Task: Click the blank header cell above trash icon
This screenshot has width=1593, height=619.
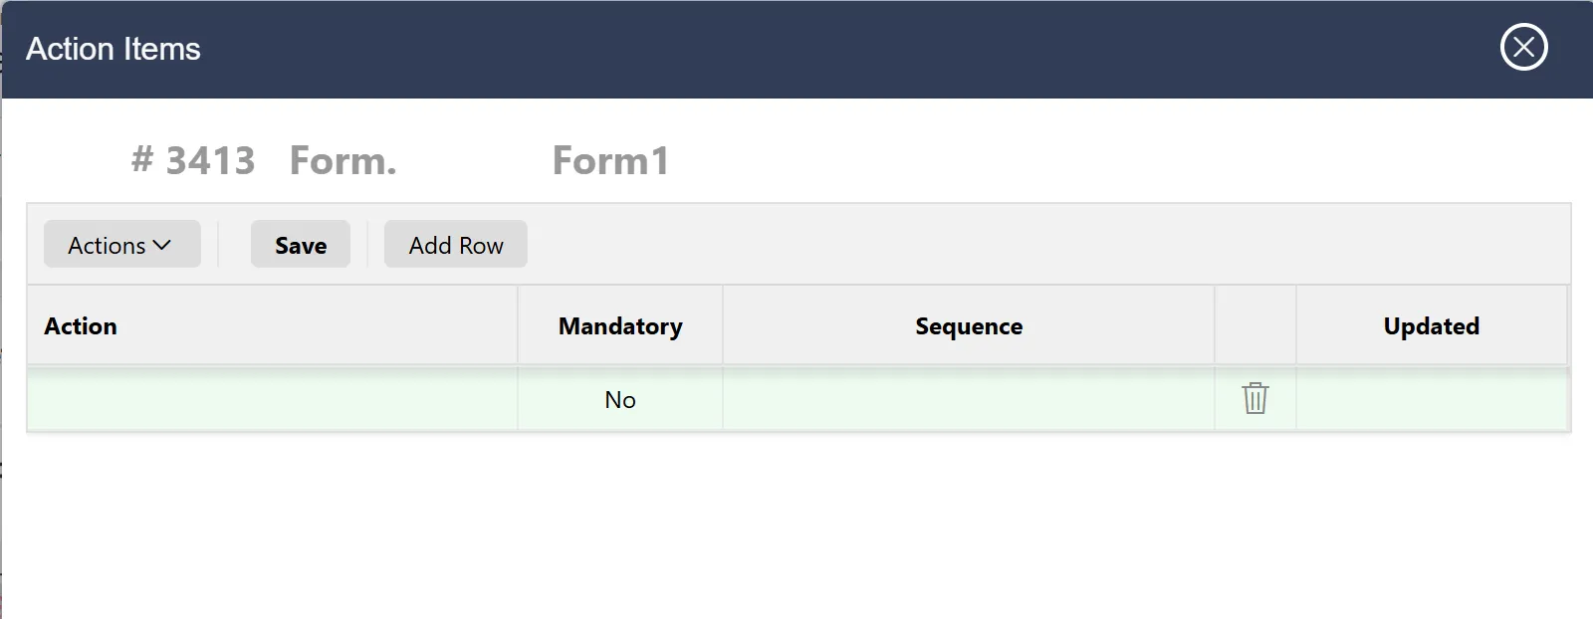Action: (1254, 325)
